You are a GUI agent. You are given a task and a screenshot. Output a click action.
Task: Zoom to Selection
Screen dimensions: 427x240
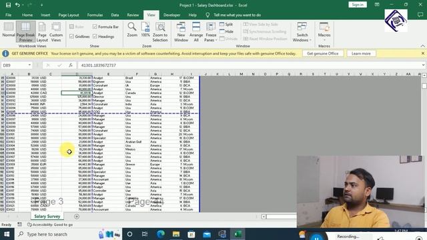click(160, 32)
